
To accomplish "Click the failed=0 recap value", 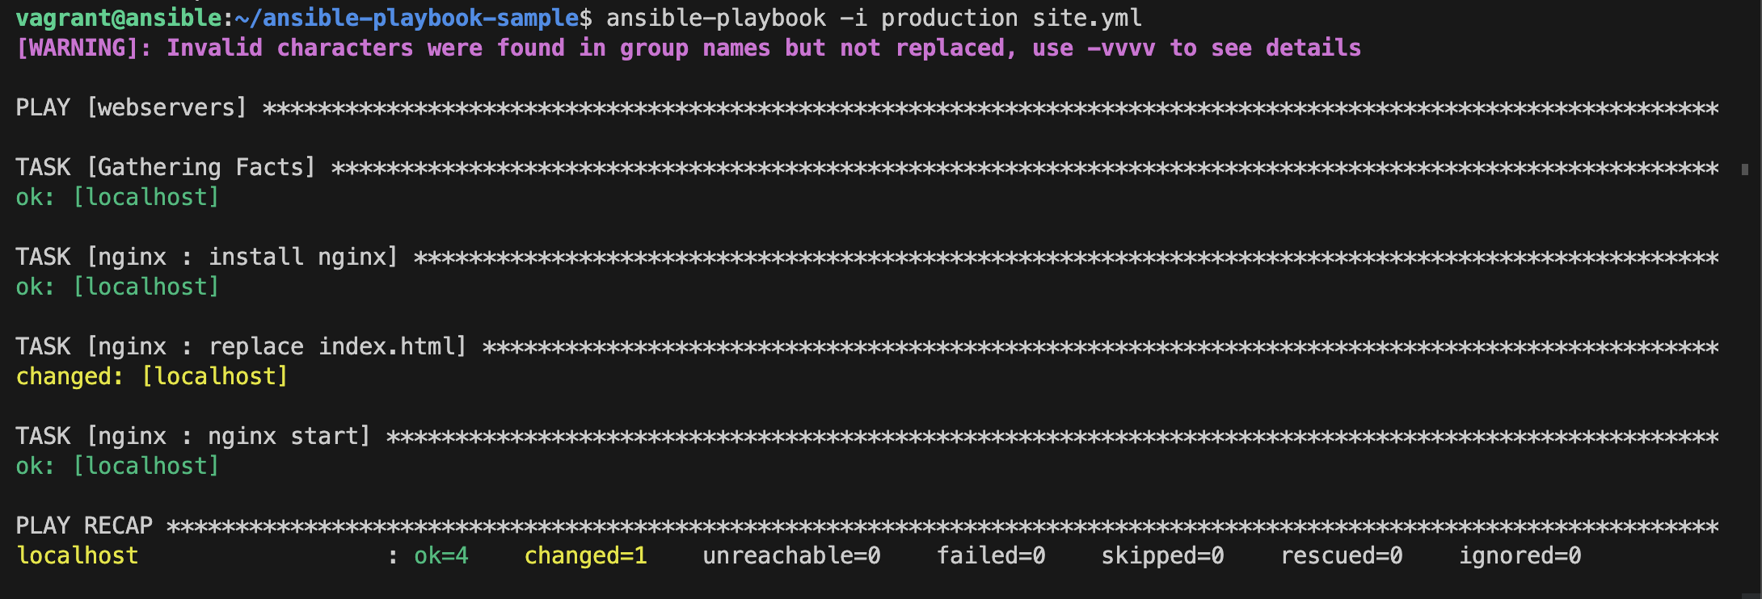I will 991,555.
